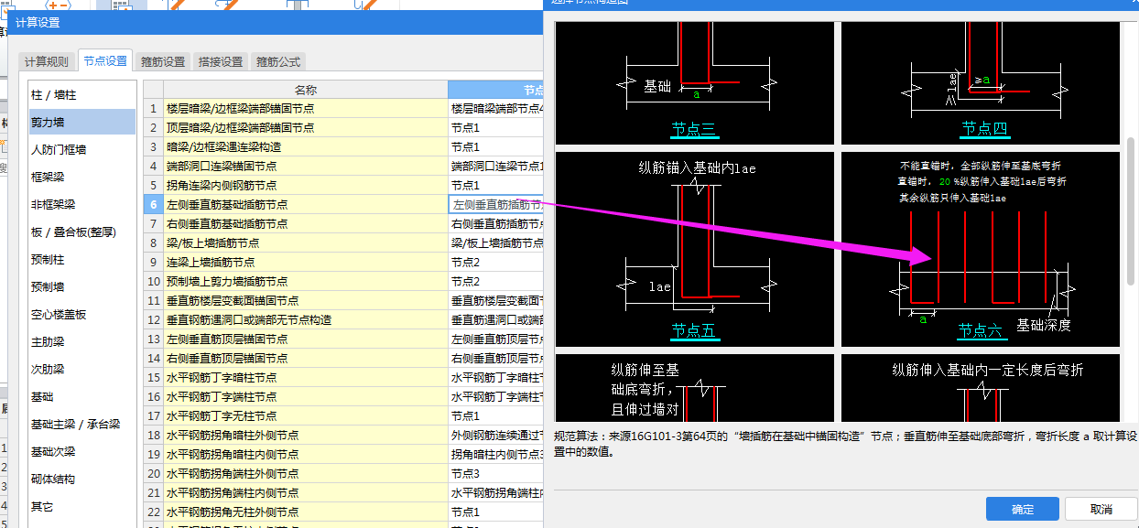
Task: Select 基础主梁 / 承台梁 in the list
Action: point(82,424)
